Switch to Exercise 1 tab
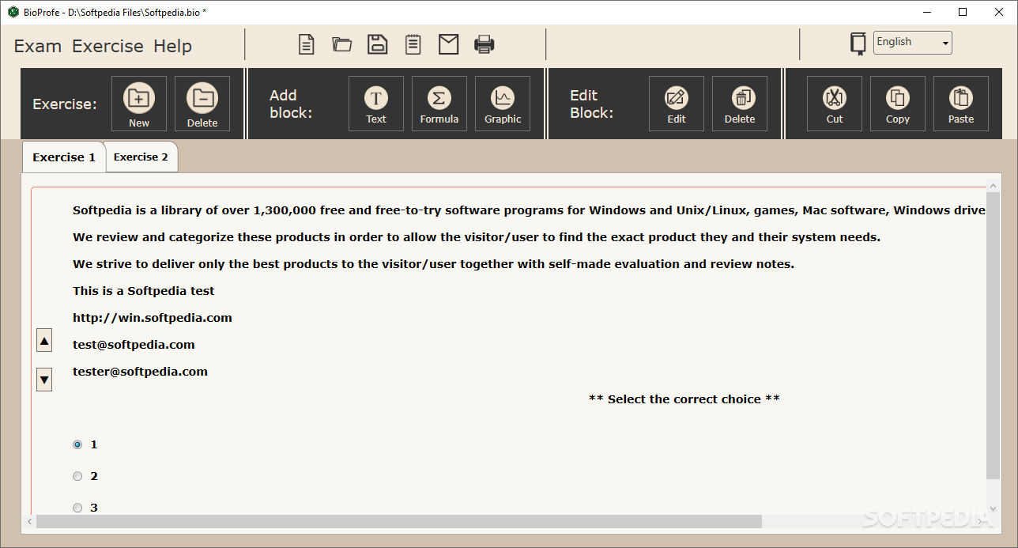1018x548 pixels. coord(64,157)
